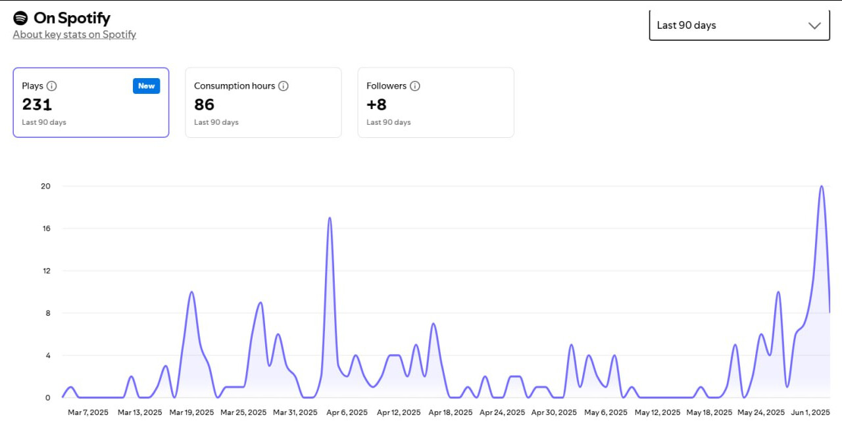Click the 231 plays count
842x421 pixels.
[x=37, y=104]
